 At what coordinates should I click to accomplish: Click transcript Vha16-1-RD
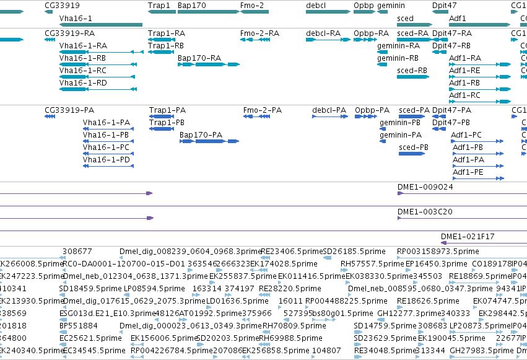click(x=83, y=83)
